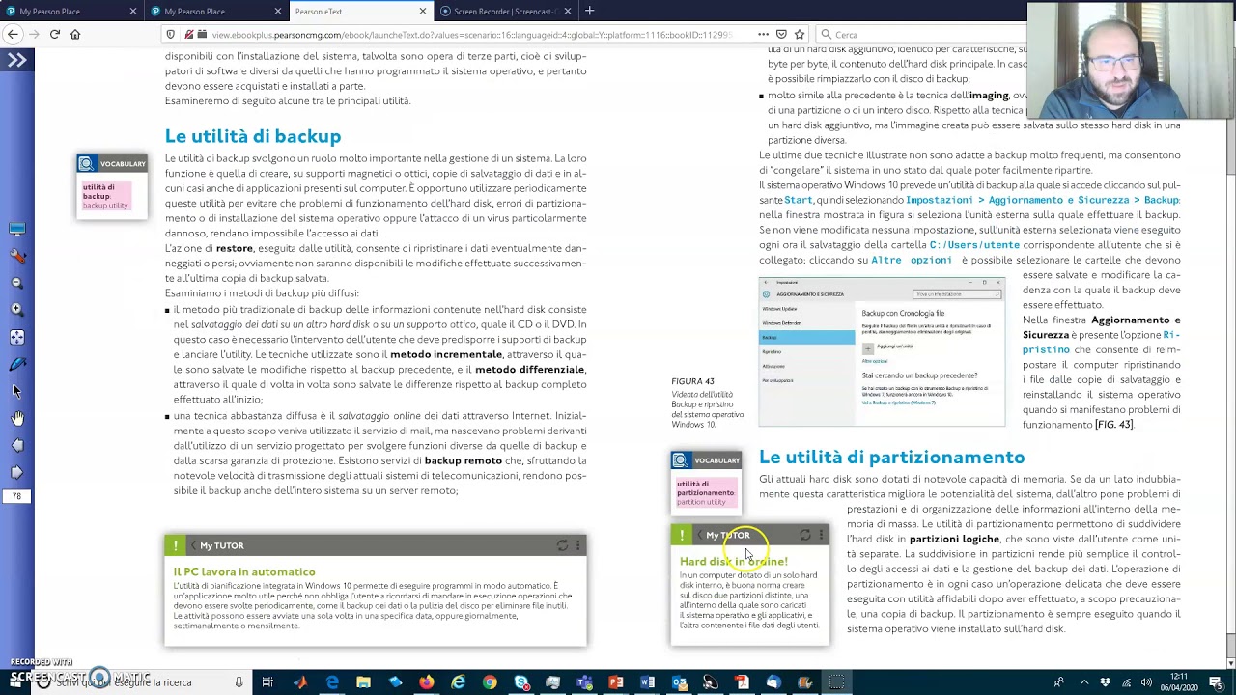
Task: Open Microsoft Teams from the taskbar
Action: click(584, 682)
